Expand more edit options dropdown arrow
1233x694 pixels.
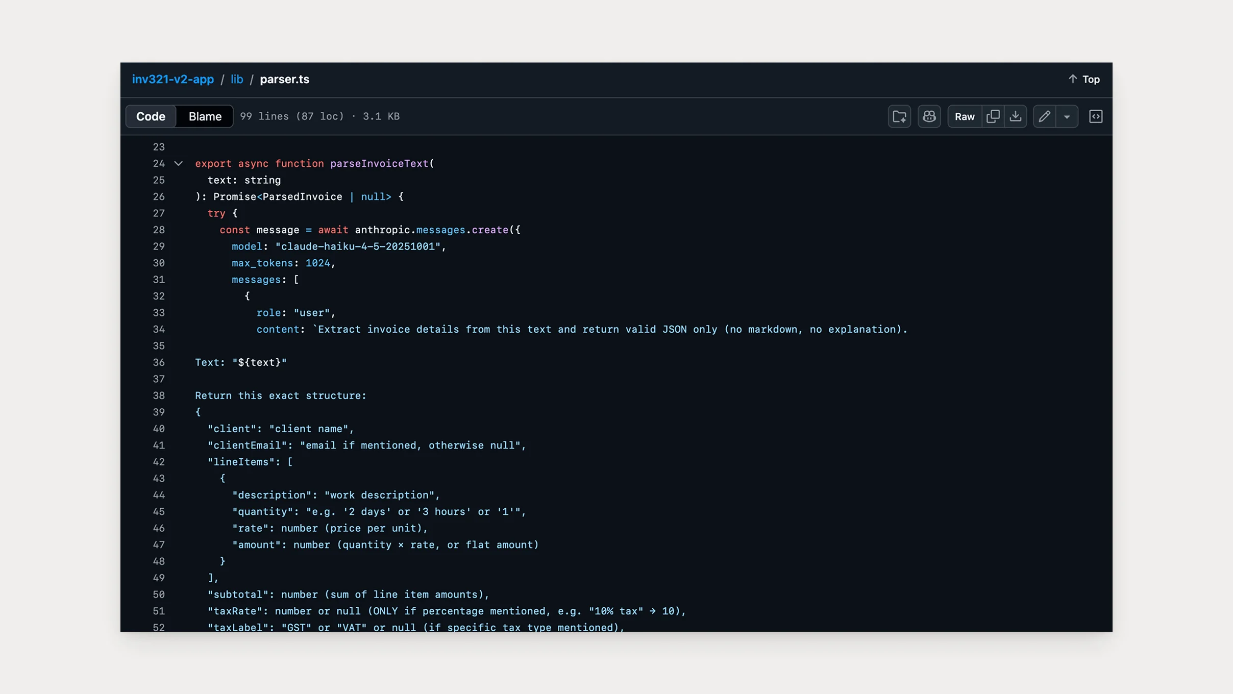[1067, 116]
